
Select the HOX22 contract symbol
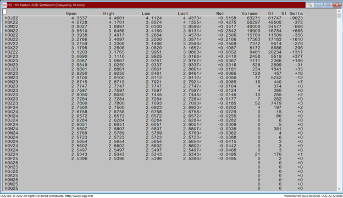pyautogui.click(x=12, y=48)
